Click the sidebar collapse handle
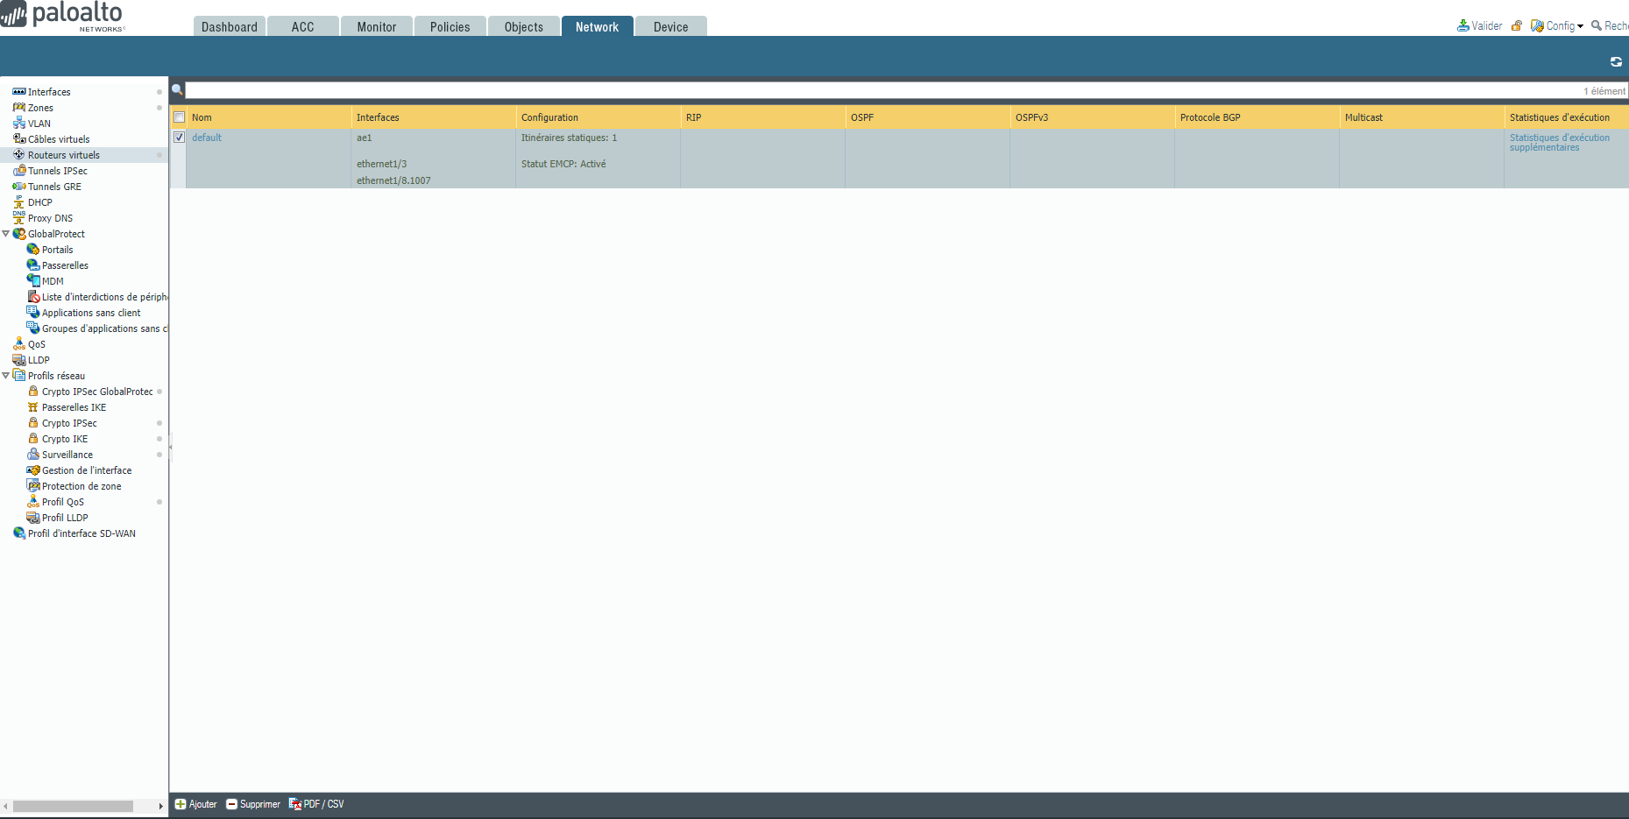The width and height of the screenshot is (1629, 819). [x=170, y=447]
